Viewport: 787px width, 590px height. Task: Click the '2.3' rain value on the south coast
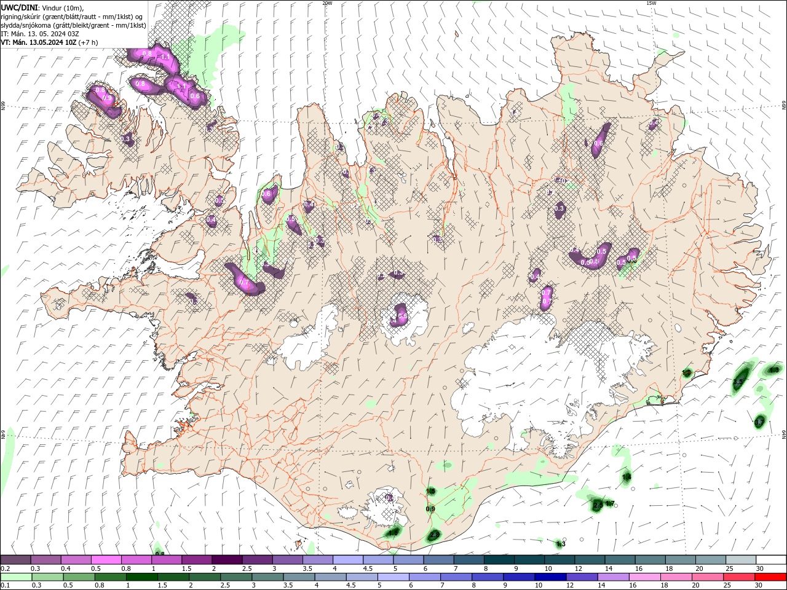tap(434, 535)
